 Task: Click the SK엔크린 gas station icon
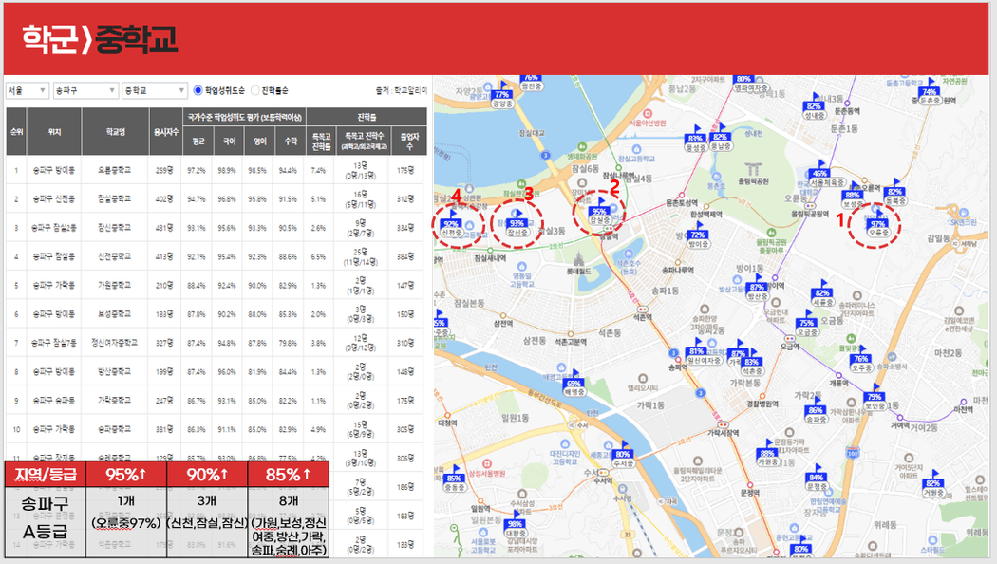pos(964,213)
